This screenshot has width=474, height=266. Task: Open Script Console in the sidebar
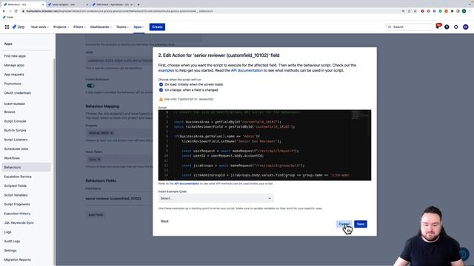pyautogui.click(x=15, y=121)
